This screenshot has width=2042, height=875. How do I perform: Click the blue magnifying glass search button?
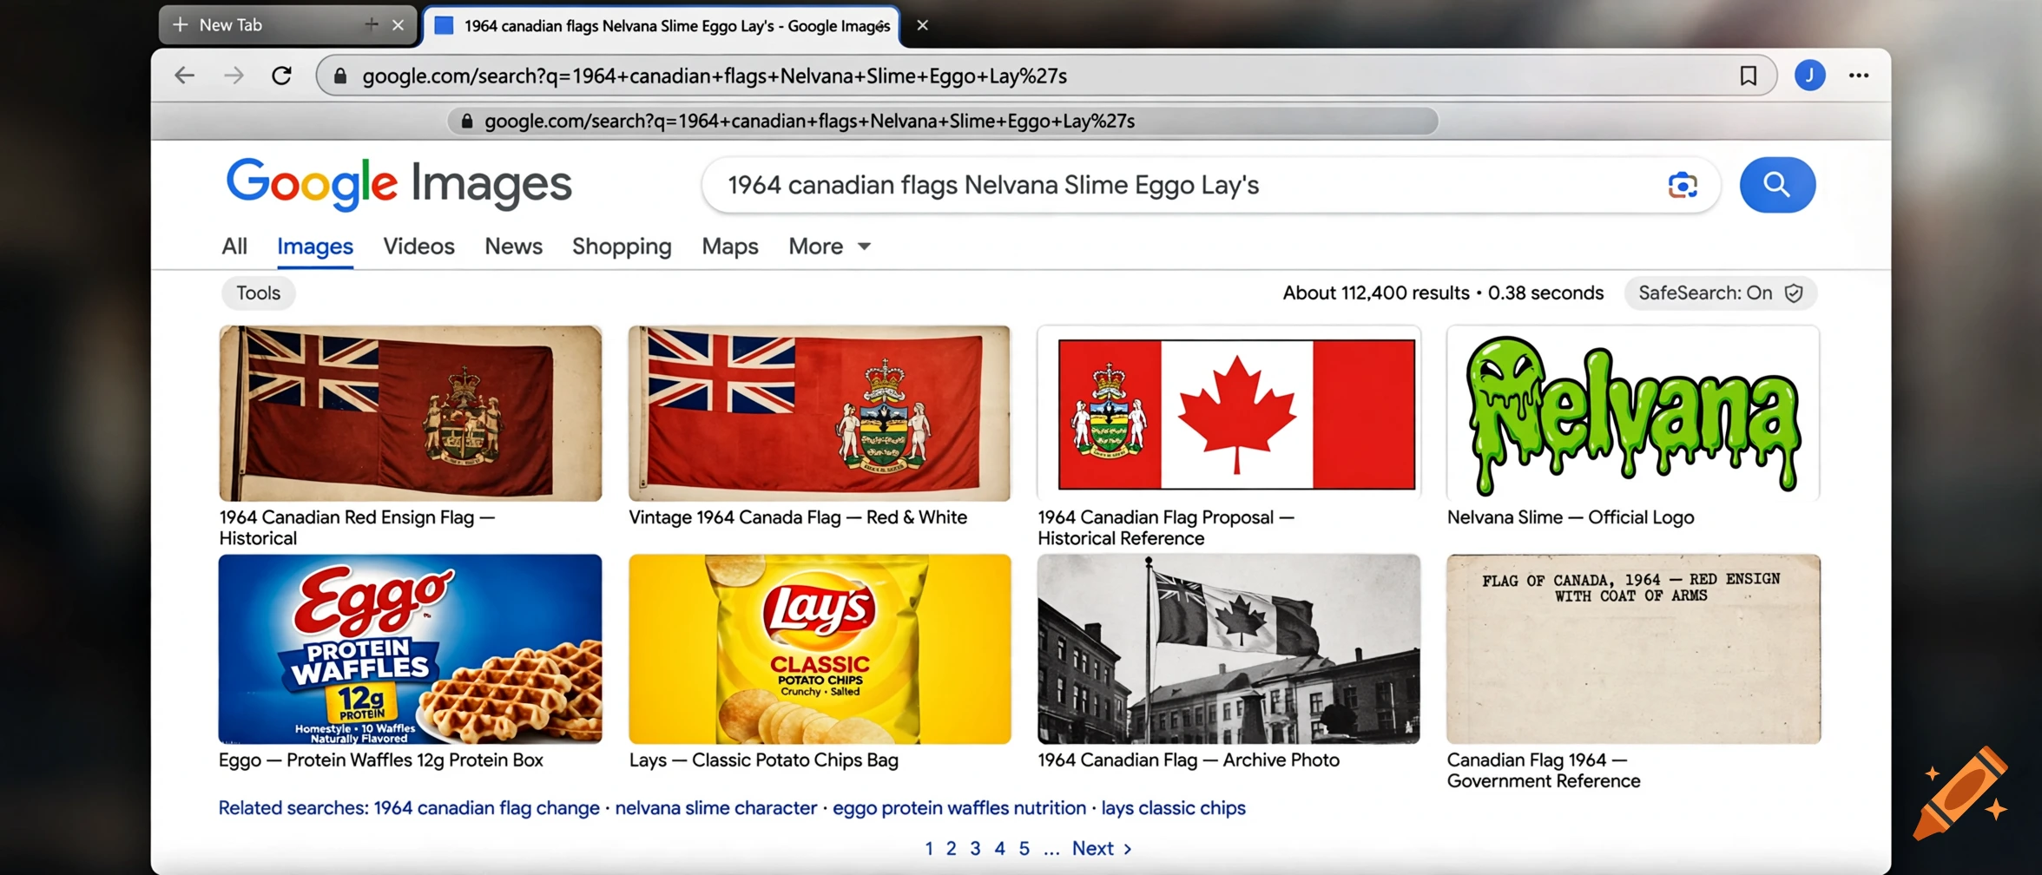(x=1777, y=185)
